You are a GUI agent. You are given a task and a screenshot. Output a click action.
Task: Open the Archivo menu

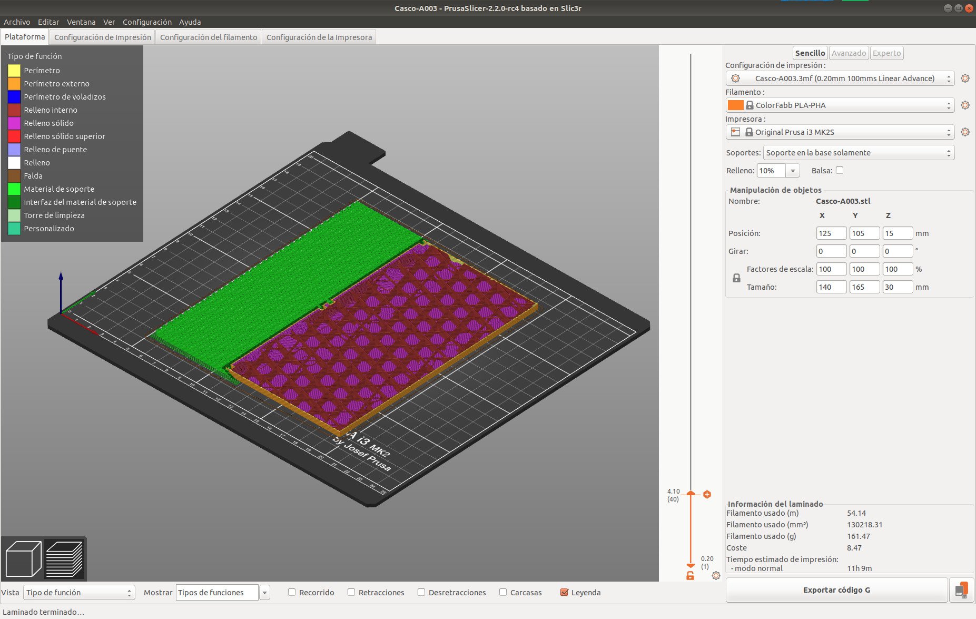point(17,22)
